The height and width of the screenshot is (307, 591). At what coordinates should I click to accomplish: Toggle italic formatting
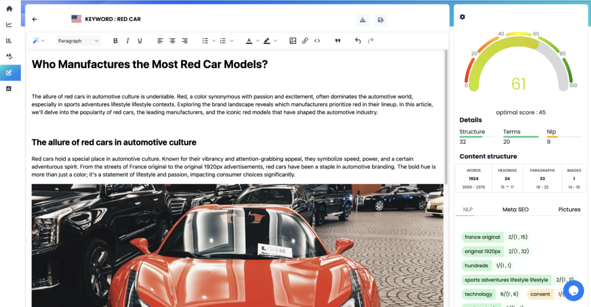tap(128, 41)
